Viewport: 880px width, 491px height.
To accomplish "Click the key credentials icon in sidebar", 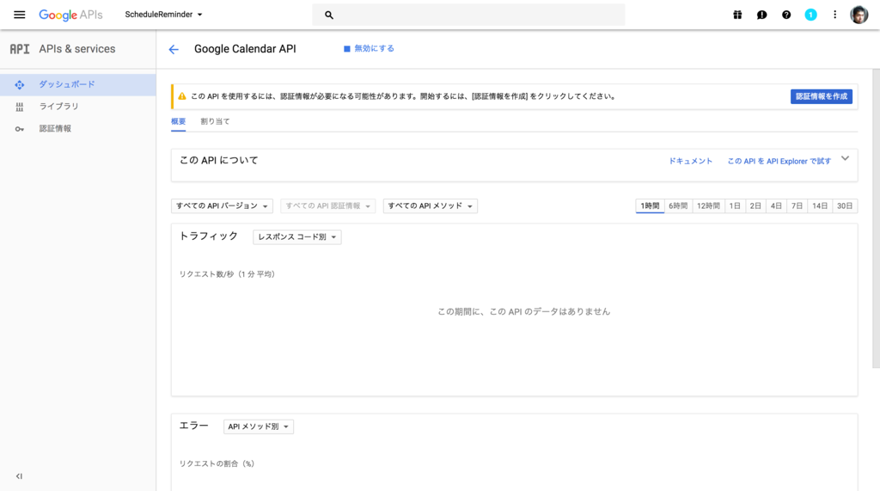I will (20, 129).
